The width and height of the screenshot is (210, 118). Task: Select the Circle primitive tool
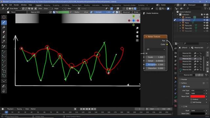[x=4, y=76]
